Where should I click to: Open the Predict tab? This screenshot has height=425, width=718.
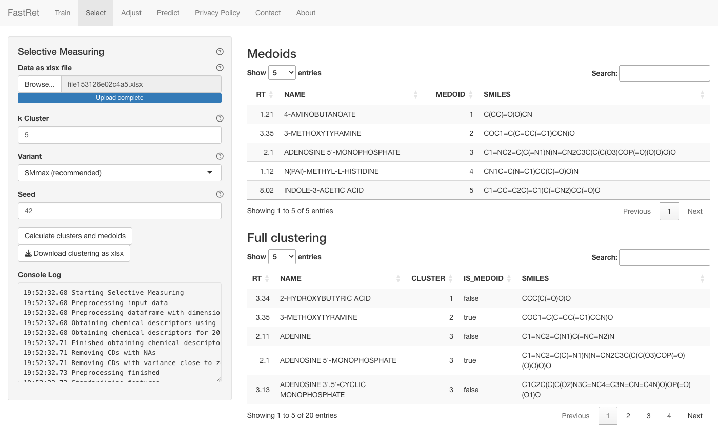point(168,13)
